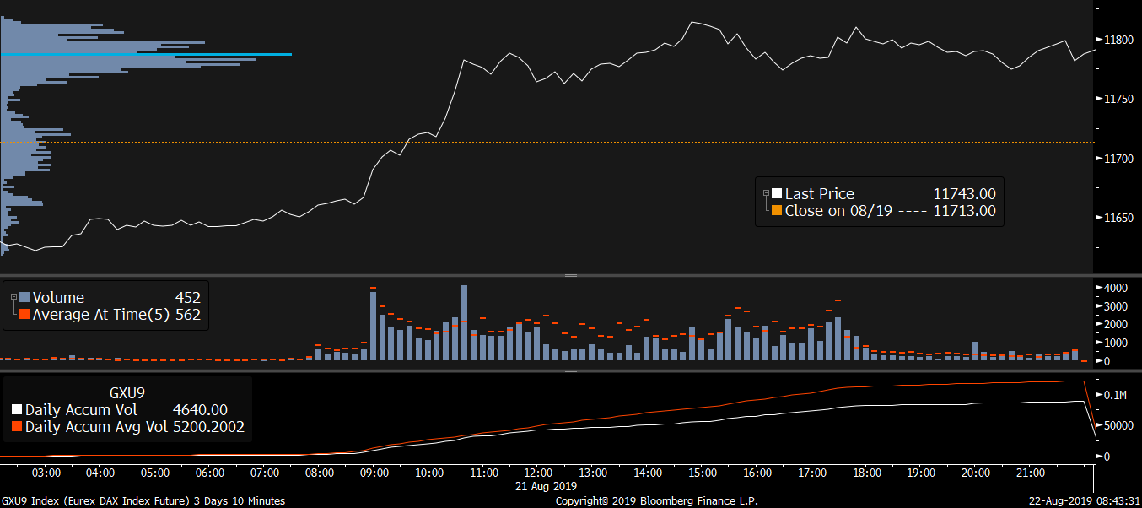Click the Average At Time(5) orange swatch

pyautogui.click(x=24, y=315)
